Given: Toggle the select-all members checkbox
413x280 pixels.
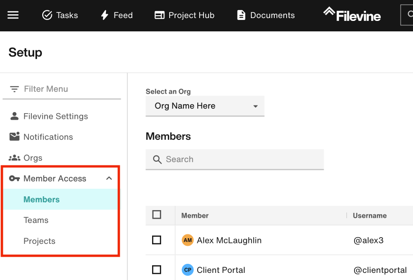Looking at the screenshot, I should [157, 215].
